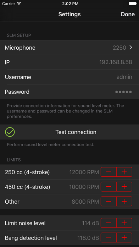Lower the 450 cc RPM limit with minus
The height and width of the screenshot is (247, 139).
pyautogui.click(x=109, y=187)
